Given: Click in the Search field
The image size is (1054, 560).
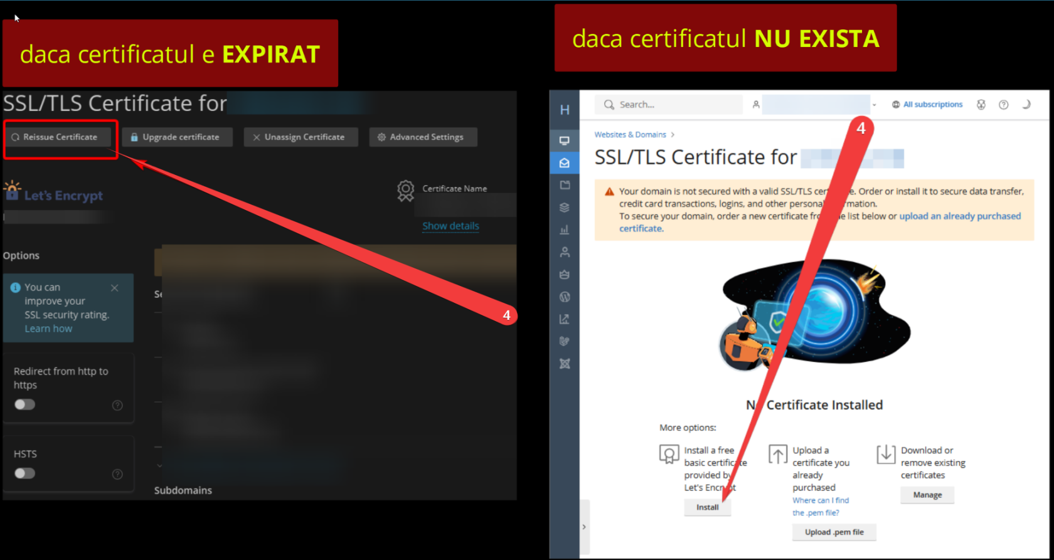Looking at the screenshot, I should (x=669, y=105).
